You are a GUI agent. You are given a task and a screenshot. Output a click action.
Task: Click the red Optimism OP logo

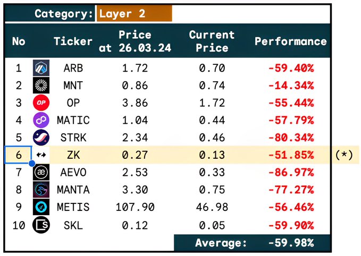(x=41, y=103)
